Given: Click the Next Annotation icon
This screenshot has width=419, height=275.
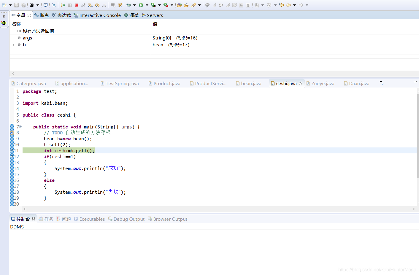Looking at the screenshot, I should [257, 5].
